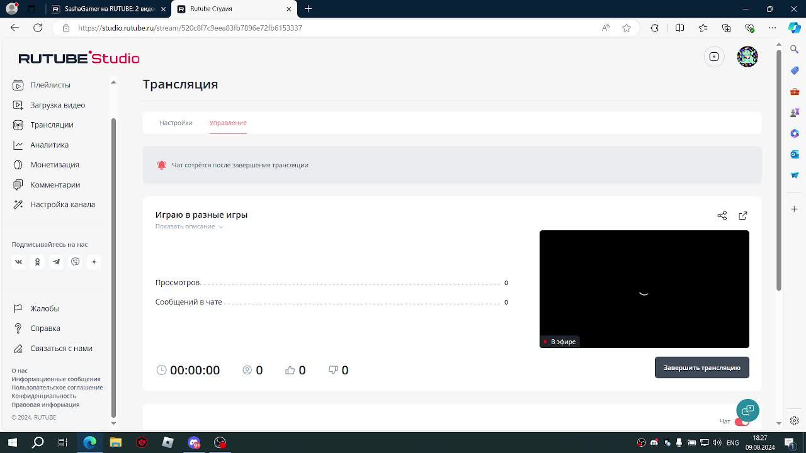This screenshot has height=453, width=806.
Task: Switch to SashaGamer на RUTUBE tab
Action: point(110,9)
